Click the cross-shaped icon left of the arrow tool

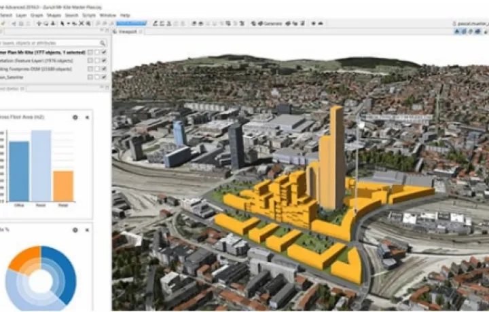(x=39, y=23)
